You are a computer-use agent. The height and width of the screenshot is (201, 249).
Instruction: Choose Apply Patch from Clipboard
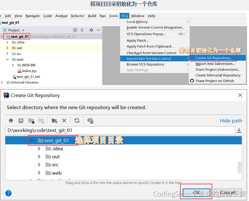155,46
